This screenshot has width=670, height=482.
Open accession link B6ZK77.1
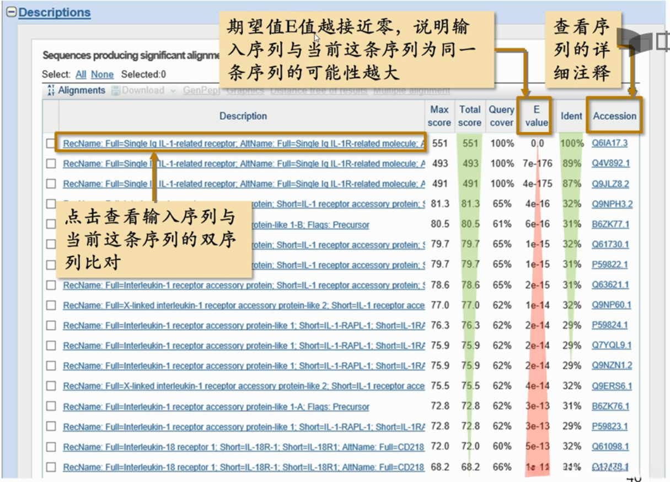(x=610, y=225)
